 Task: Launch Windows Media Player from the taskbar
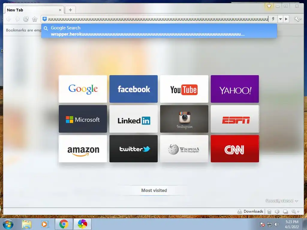[x=45, y=224]
